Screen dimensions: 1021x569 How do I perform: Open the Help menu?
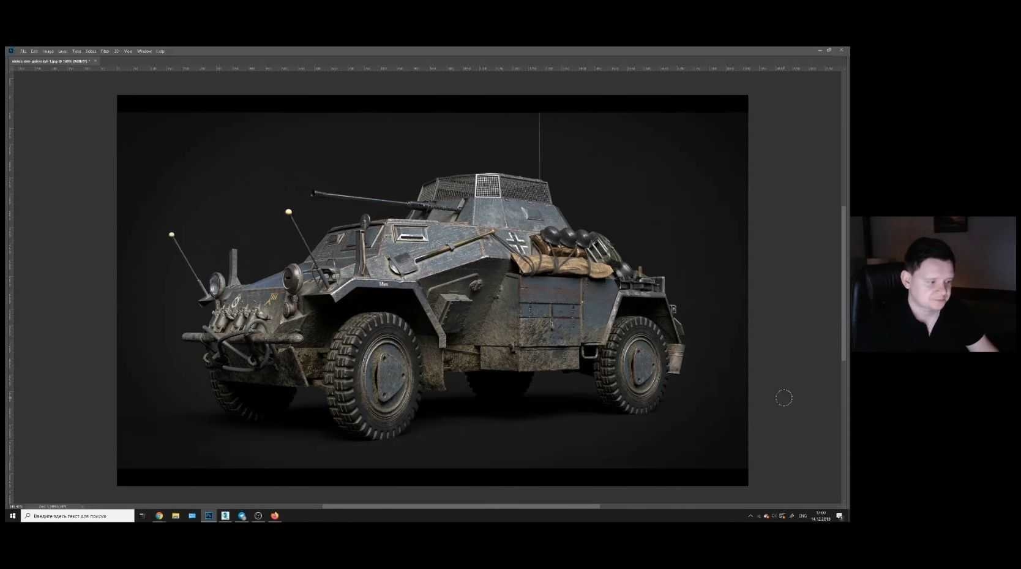click(160, 51)
